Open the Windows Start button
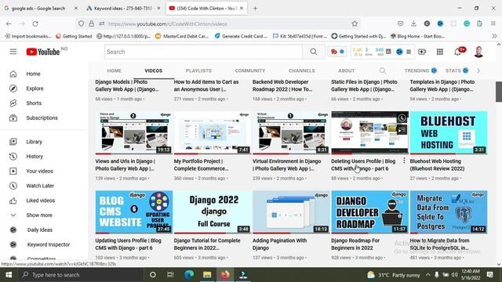 (x=9, y=275)
